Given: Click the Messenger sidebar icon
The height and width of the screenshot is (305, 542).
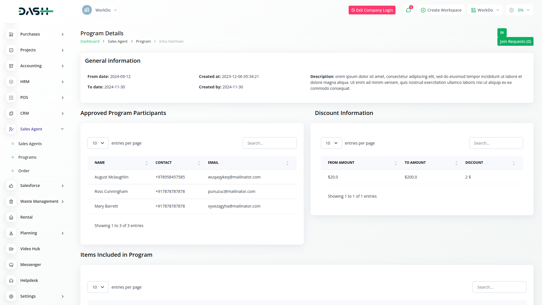Looking at the screenshot, I should point(11,265).
